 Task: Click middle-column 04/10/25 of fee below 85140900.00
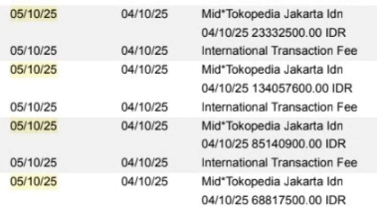pos(145,163)
